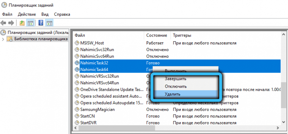Image resolution: width=288 pixels, height=134 pixels.
Task: Click StartCN trigger 'При входе любого пользователя'
Action: [x=204, y=116]
